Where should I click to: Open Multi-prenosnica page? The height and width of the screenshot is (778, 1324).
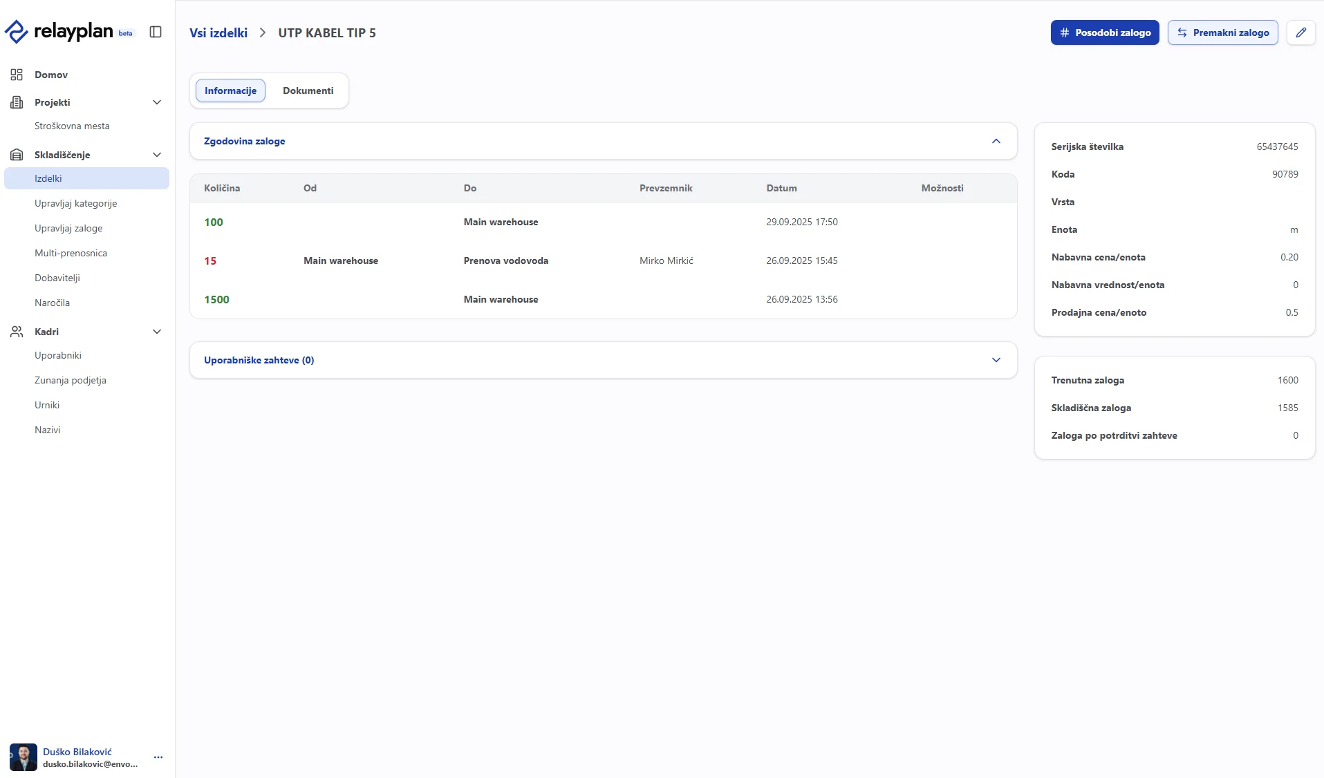tap(71, 253)
